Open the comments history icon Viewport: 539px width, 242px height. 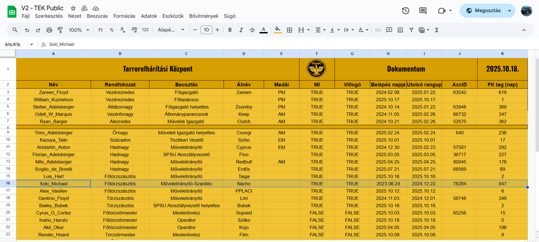click(423, 11)
